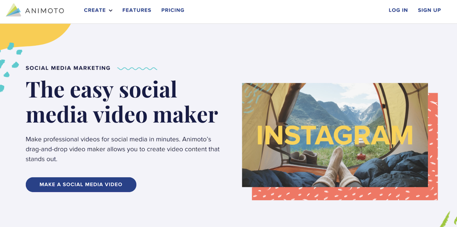The width and height of the screenshot is (457, 227).
Task: Choose SIGN UP in the header
Action: tap(430, 10)
